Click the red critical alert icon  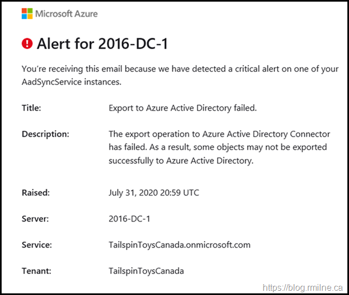[x=27, y=43]
